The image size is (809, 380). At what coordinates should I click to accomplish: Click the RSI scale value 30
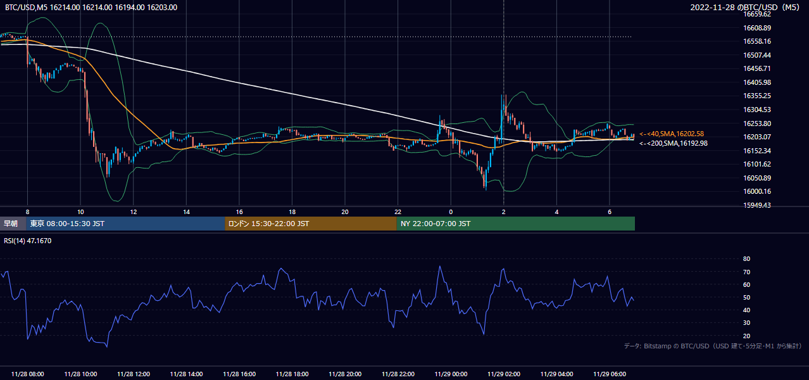[x=746, y=323]
